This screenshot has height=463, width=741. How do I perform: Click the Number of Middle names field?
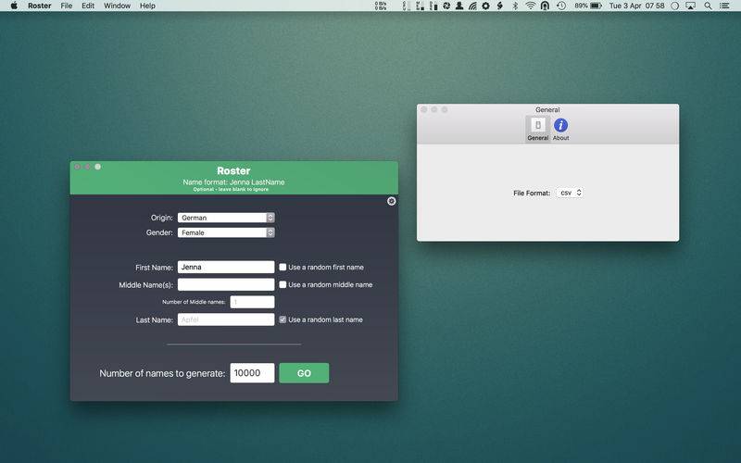point(252,302)
